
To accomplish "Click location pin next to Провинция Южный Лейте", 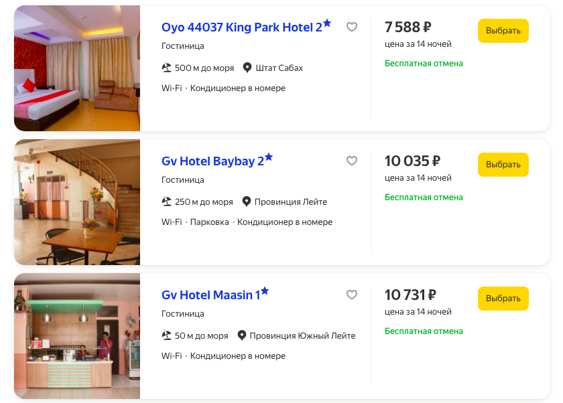I will [x=241, y=335].
